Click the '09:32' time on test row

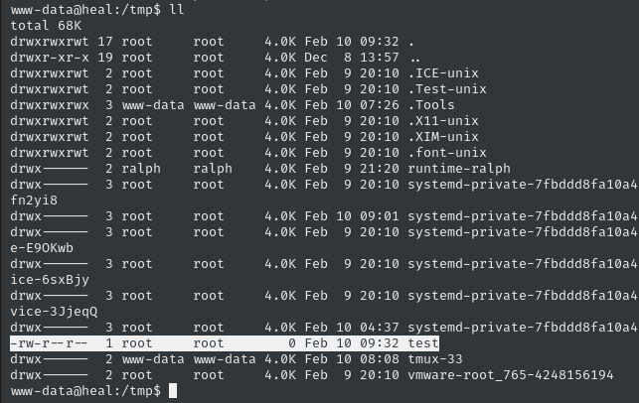tap(379, 343)
